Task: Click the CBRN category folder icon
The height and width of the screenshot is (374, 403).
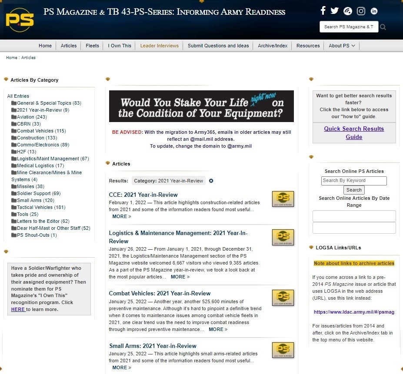Action: pyautogui.click(x=14, y=124)
